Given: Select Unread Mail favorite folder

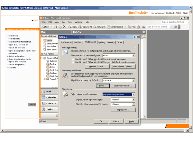Looking at the screenshot, I should point(51,44).
